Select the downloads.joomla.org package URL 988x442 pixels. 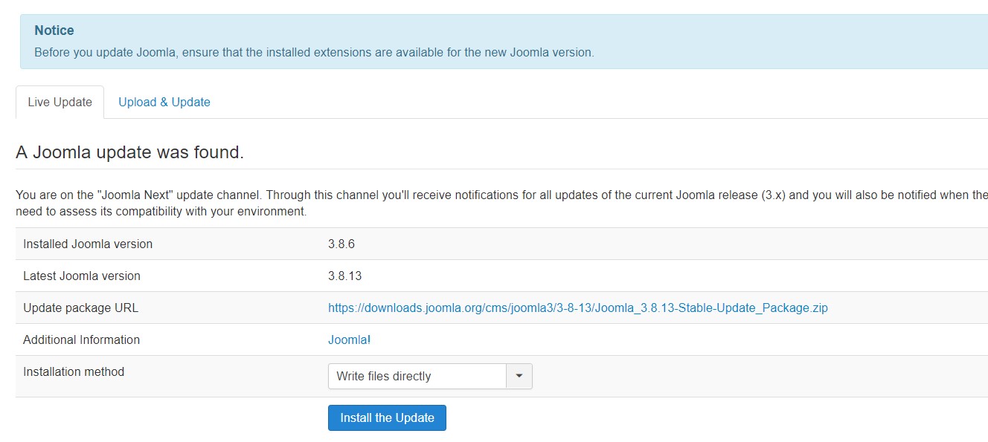[577, 308]
